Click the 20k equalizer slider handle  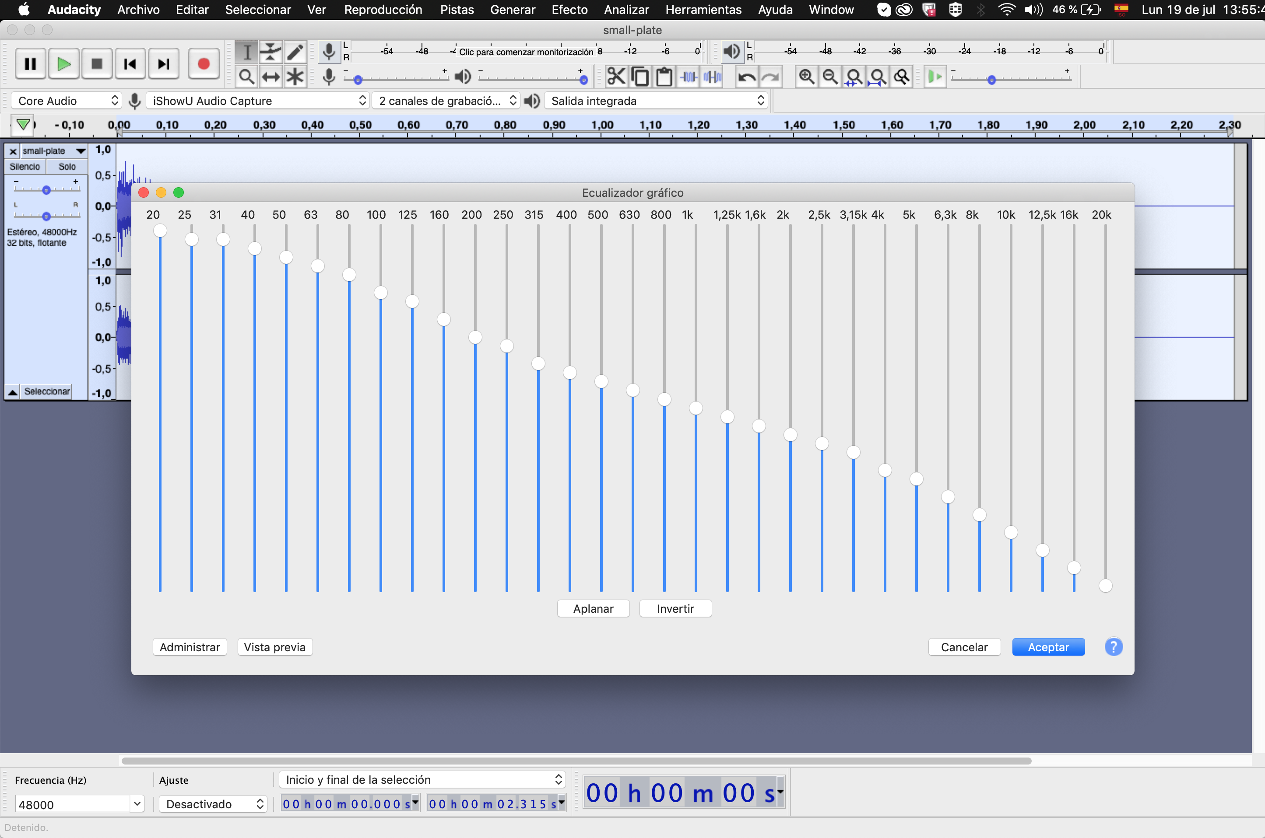(1106, 586)
